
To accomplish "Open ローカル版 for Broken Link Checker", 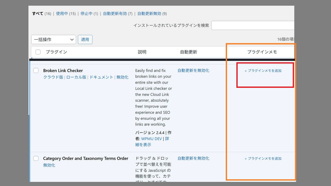I will (76, 77).
